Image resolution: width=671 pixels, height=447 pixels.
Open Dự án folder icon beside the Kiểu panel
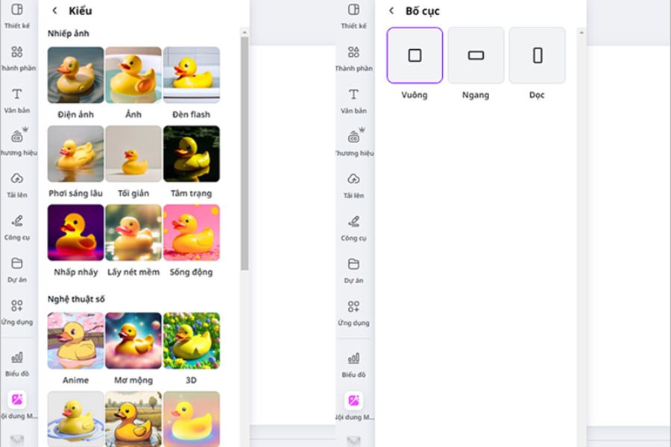point(17,264)
